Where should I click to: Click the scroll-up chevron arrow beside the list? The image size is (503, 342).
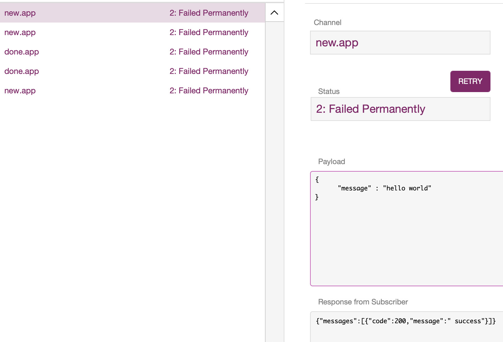pyautogui.click(x=274, y=13)
